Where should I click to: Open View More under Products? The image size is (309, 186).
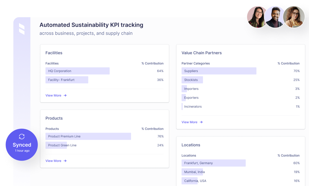tap(53, 161)
